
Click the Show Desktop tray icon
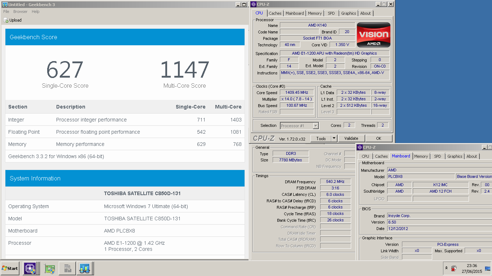click(x=488, y=268)
